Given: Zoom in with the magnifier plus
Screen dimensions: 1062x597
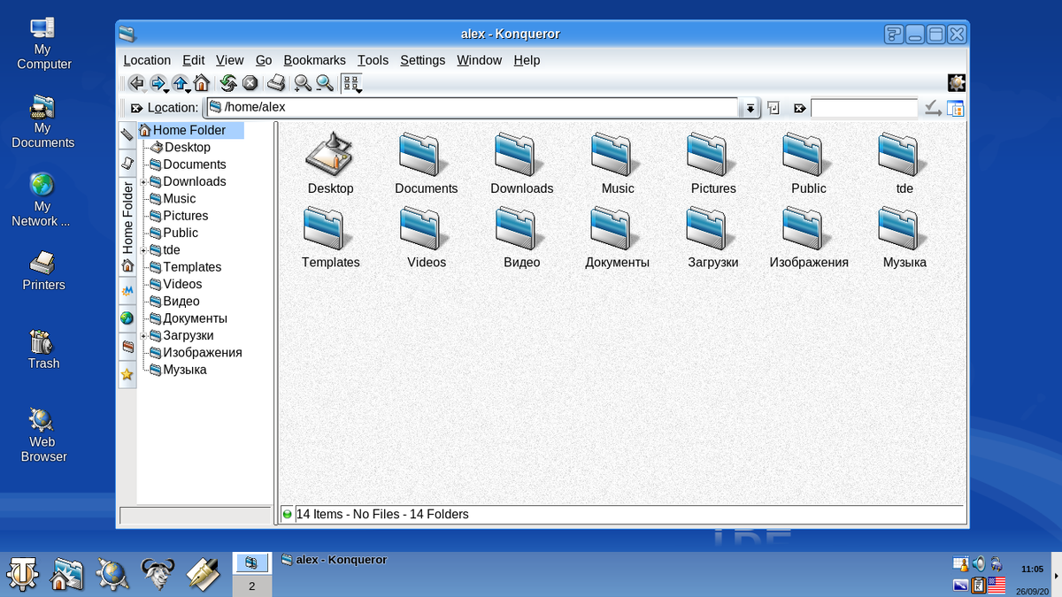Looking at the screenshot, I should click(x=303, y=83).
